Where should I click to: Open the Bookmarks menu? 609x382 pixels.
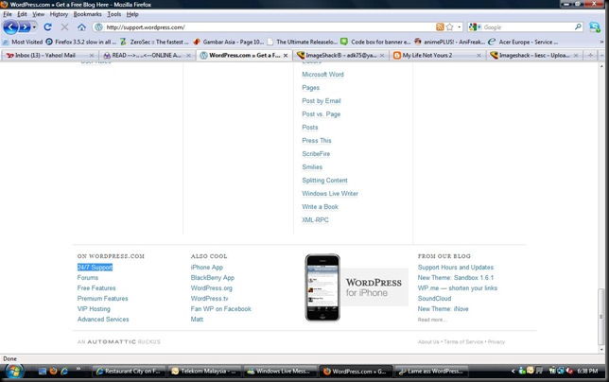point(87,14)
